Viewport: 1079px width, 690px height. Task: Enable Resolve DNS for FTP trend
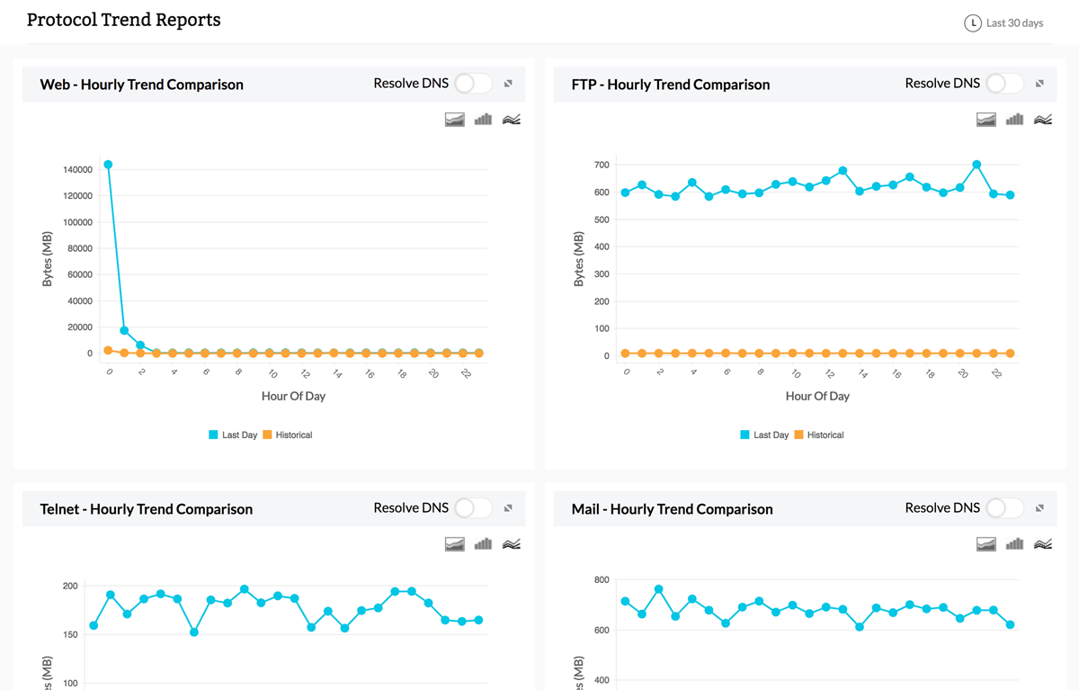click(x=1004, y=84)
